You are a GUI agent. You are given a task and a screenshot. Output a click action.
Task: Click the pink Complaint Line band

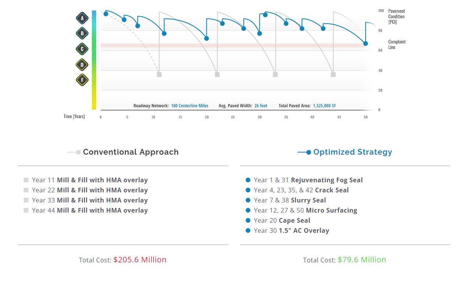[x=234, y=45]
